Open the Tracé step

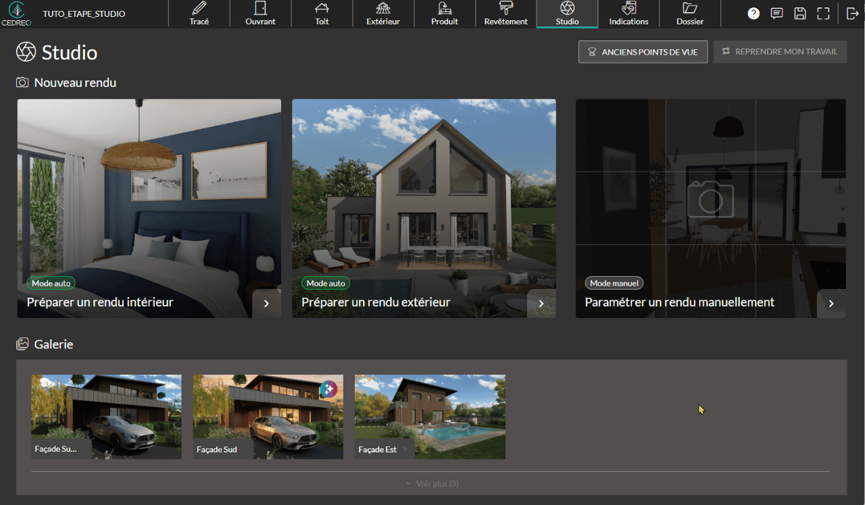pyautogui.click(x=199, y=14)
